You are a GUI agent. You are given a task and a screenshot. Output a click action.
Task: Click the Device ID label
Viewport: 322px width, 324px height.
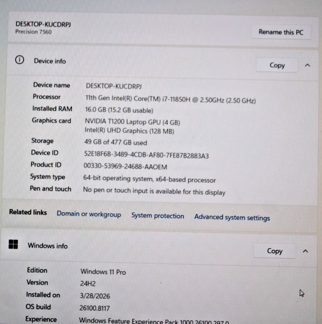pyautogui.click(x=45, y=152)
